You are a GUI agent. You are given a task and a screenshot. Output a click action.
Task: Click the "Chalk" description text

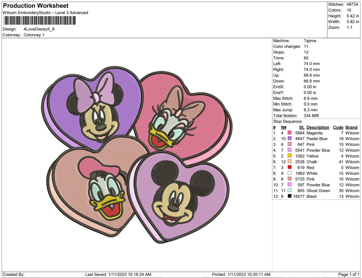point(312,162)
